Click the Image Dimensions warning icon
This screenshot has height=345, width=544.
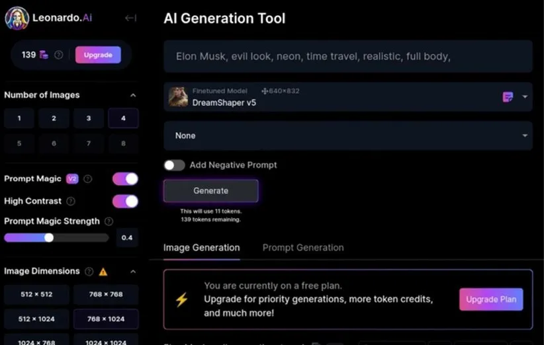[x=103, y=271]
